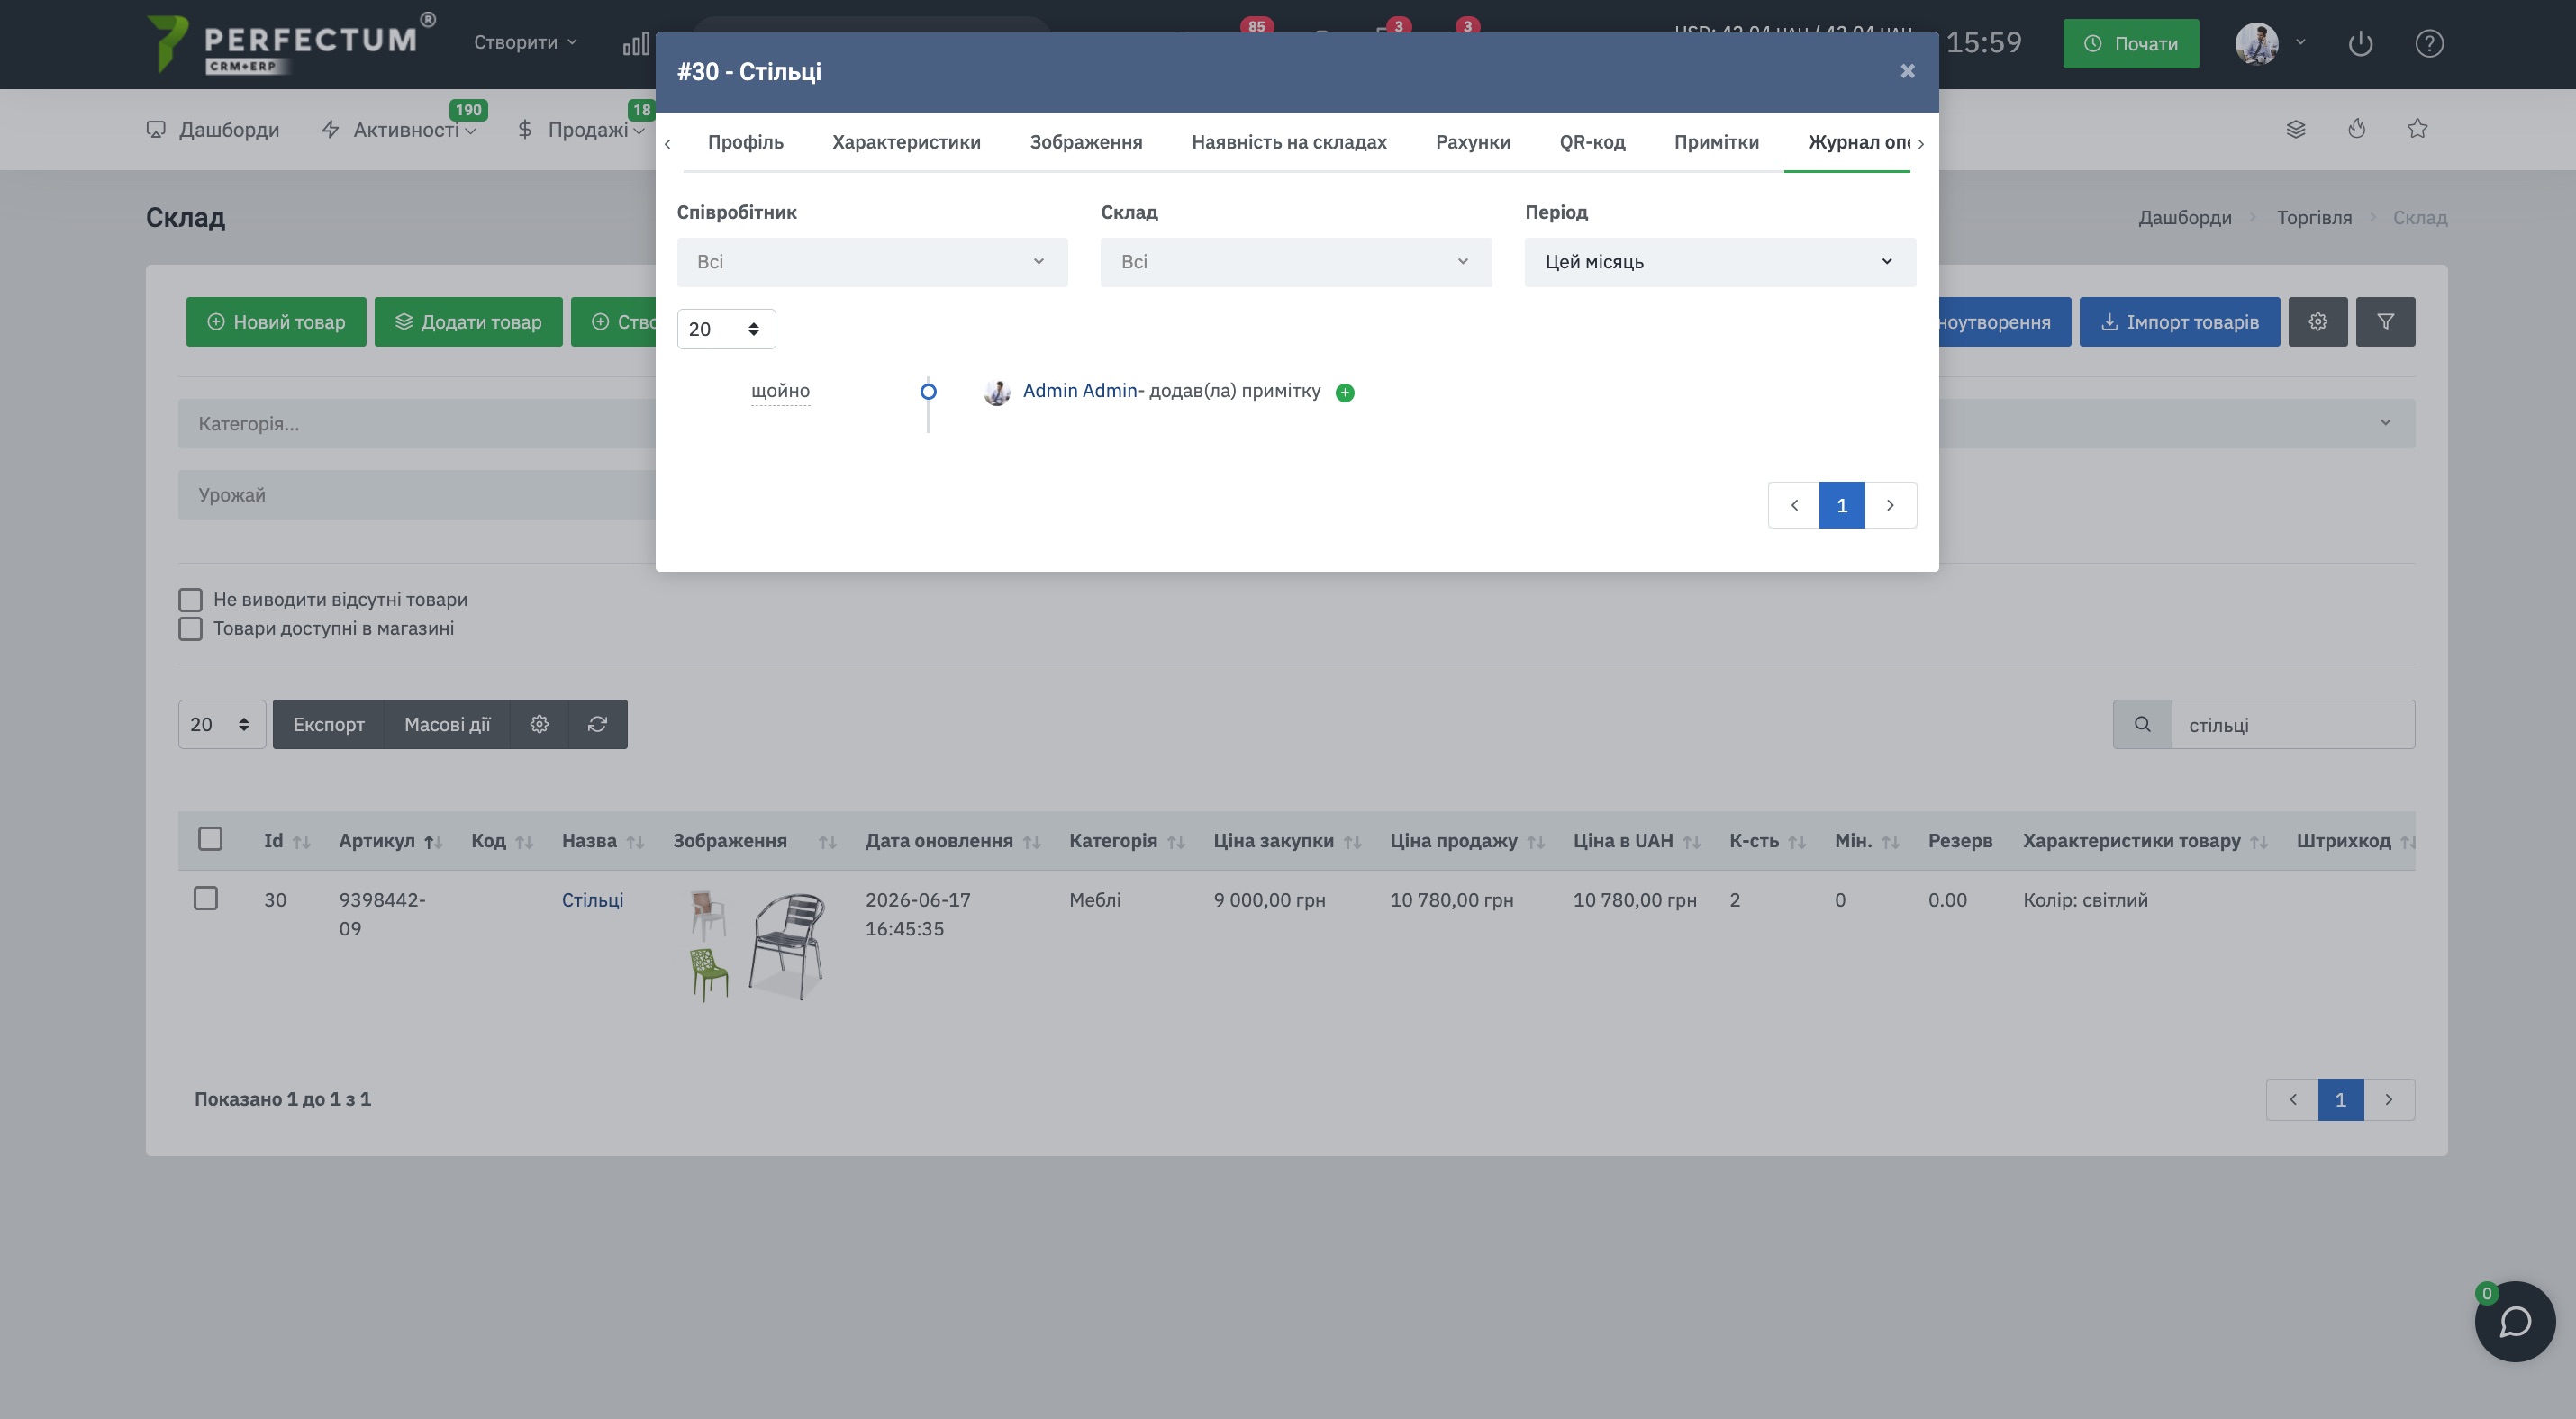This screenshot has width=2576, height=1419.
Task: Open the Наявність на складах tab
Action: (x=1289, y=142)
